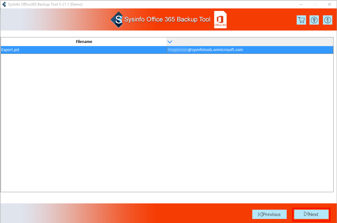Image resolution: width=337 pixels, height=223 pixels.
Task: Minimize the backup tool window
Action: 301,4
